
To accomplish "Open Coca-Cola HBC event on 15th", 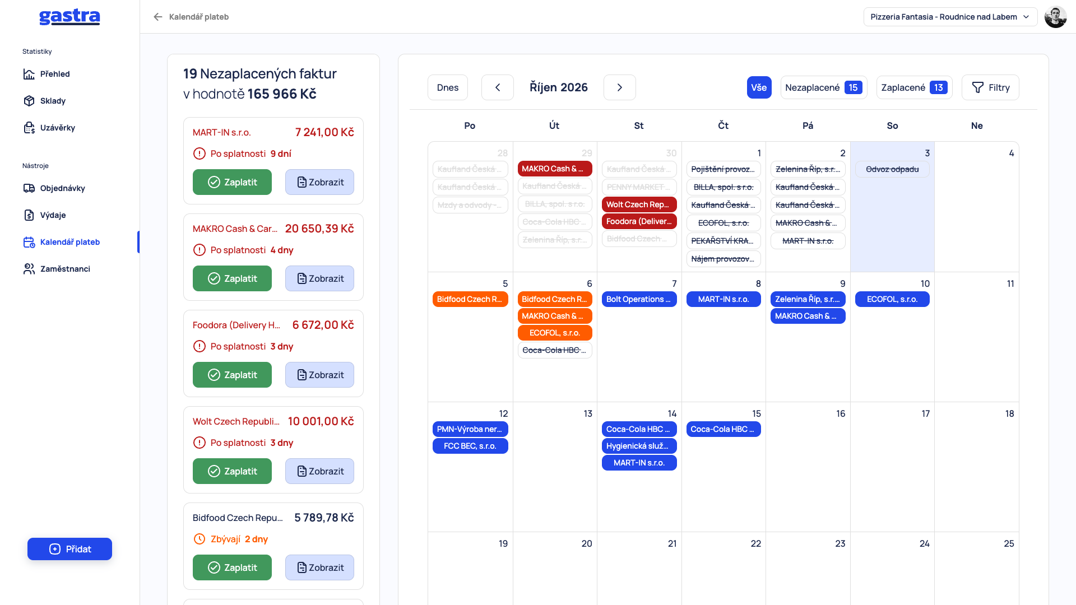I will (723, 429).
